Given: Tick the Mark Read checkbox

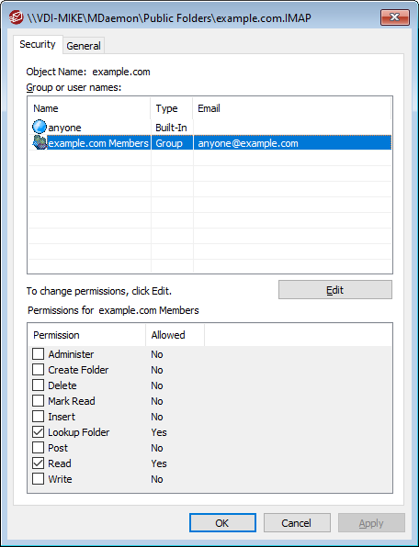Looking at the screenshot, I should coord(38,400).
